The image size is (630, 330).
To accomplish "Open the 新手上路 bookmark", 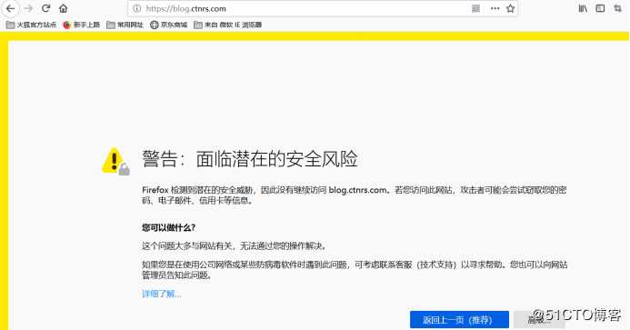I will coord(82,25).
